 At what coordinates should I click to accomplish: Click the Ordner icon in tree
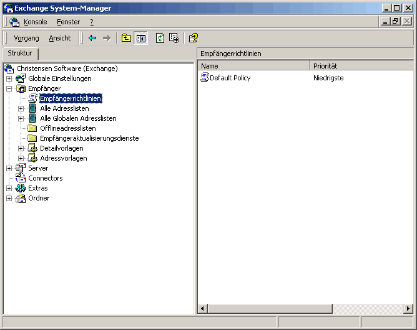[x=21, y=198]
